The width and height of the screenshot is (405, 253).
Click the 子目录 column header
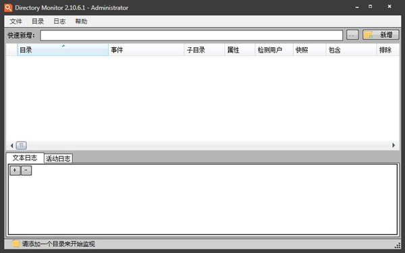coord(205,50)
